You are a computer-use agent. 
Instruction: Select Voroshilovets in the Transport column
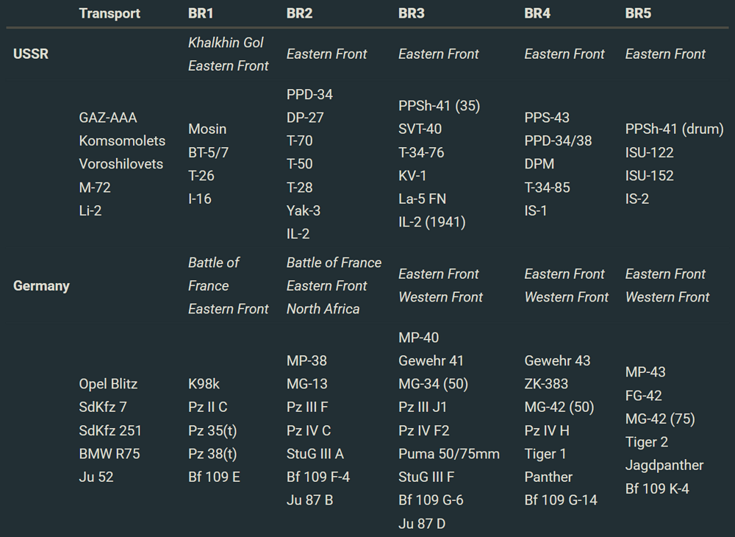click(x=121, y=164)
